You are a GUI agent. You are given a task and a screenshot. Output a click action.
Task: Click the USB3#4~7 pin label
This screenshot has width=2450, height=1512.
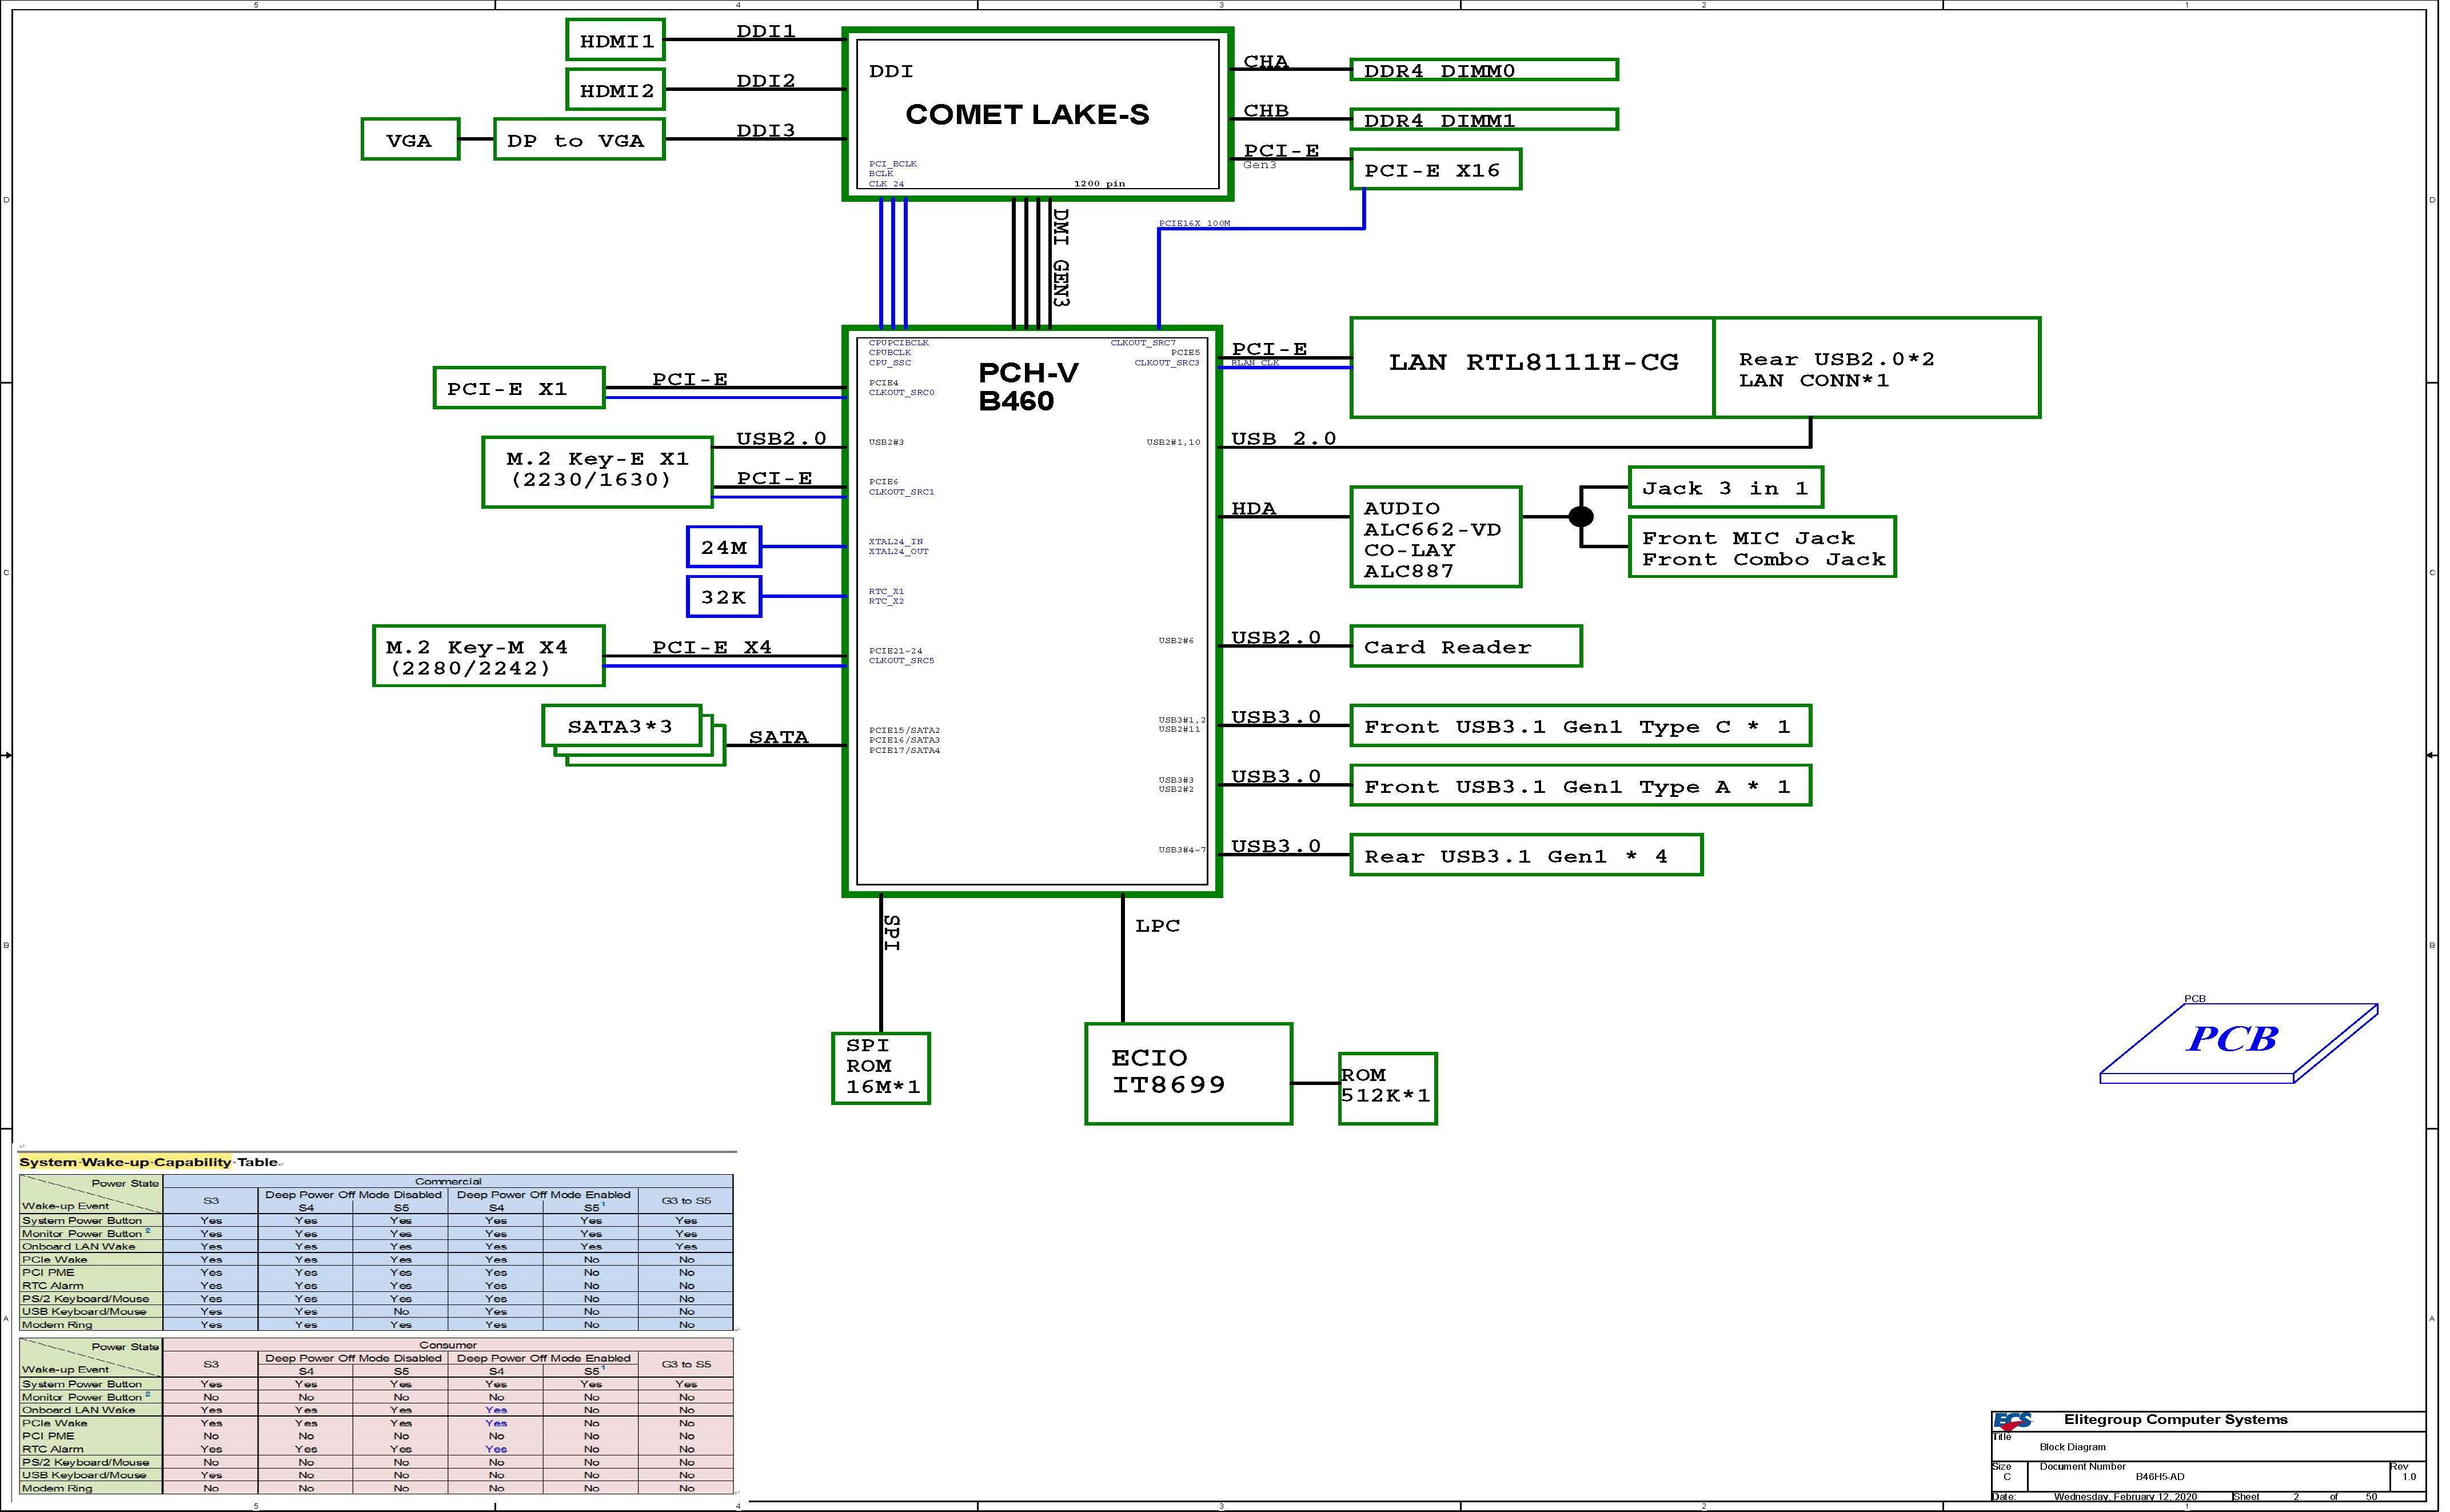click(x=1182, y=850)
